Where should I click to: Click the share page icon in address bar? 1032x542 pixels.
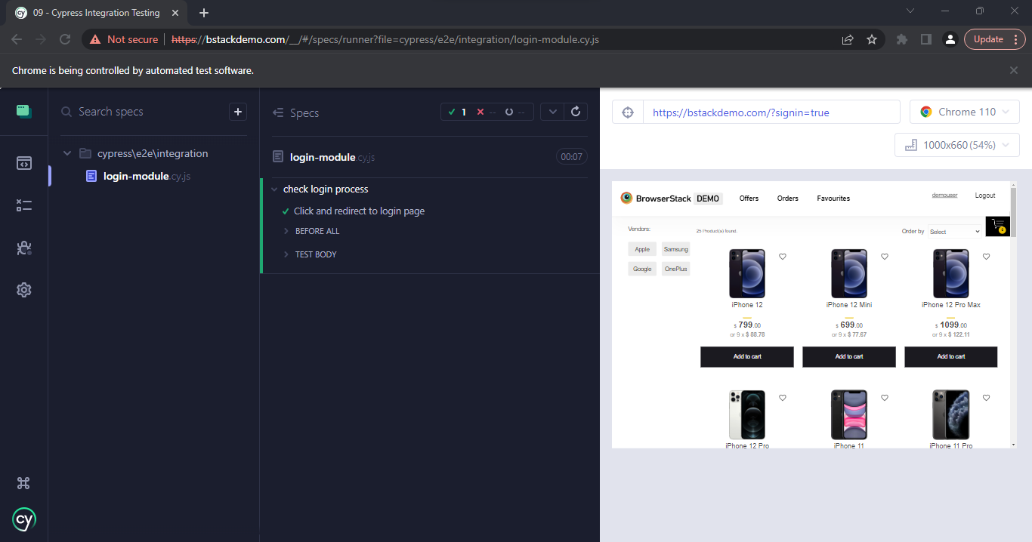click(848, 39)
